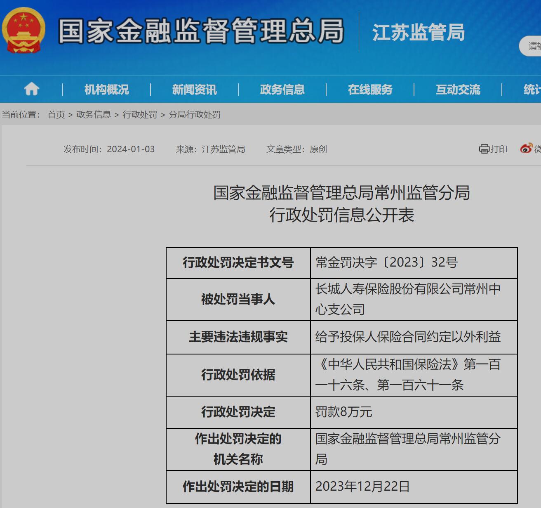Image resolution: width=541 pixels, height=508 pixels.
Task: Click the 主要违法违规事实 header cell
Action: 238,337
